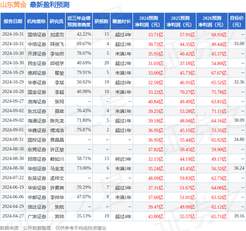
Task: Click 2024 profit 40.84亿
Action: coord(156,102)
